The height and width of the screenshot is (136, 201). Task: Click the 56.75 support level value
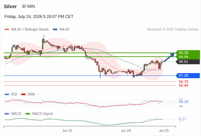(x=183, y=82)
